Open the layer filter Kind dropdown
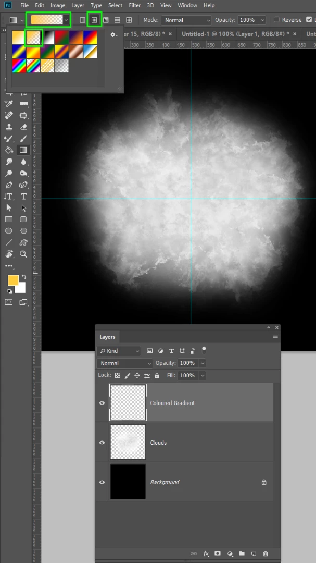 (x=119, y=351)
